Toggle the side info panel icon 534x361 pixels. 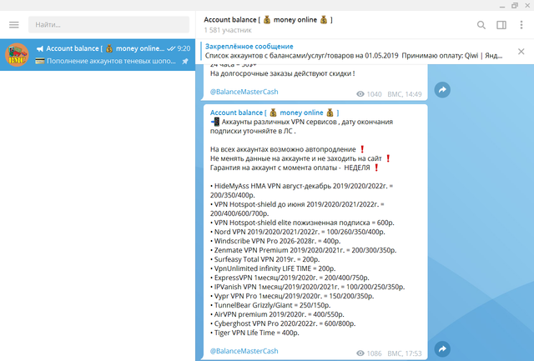pyautogui.click(x=501, y=25)
